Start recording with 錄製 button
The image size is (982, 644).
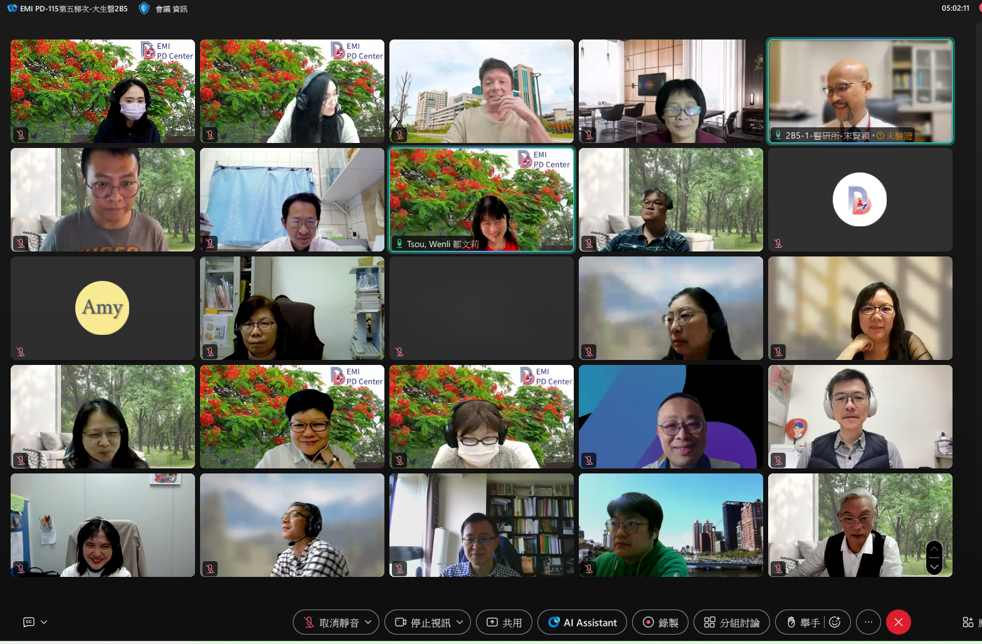coord(660,623)
